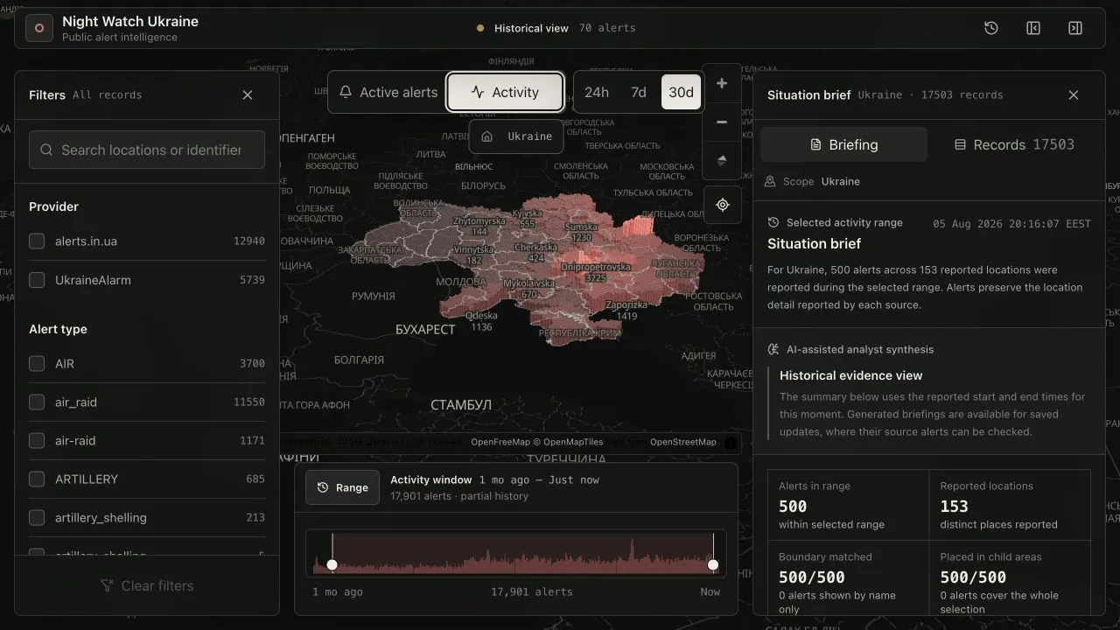Click the 70 alerts count in header
The height and width of the screenshot is (630, 1120).
[x=607, y=28]
